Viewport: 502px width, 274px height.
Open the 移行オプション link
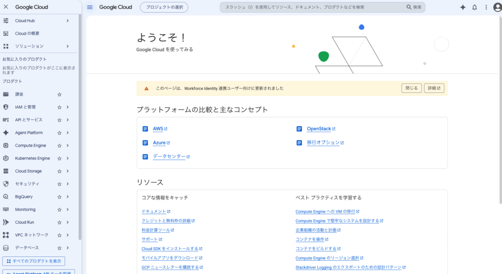coord(323,142)
